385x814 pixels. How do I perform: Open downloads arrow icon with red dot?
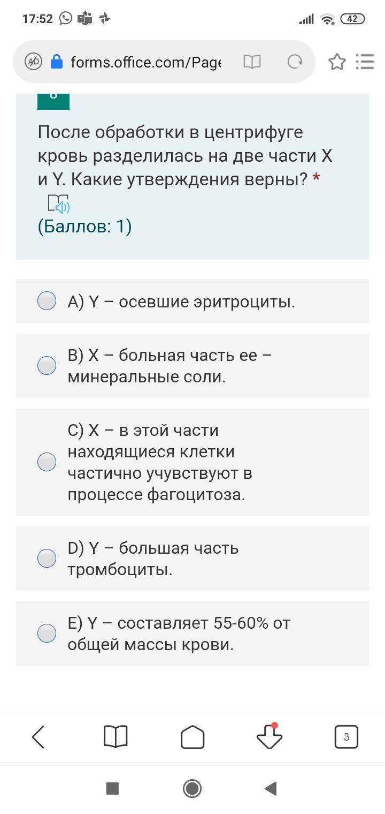coord(269,737)
